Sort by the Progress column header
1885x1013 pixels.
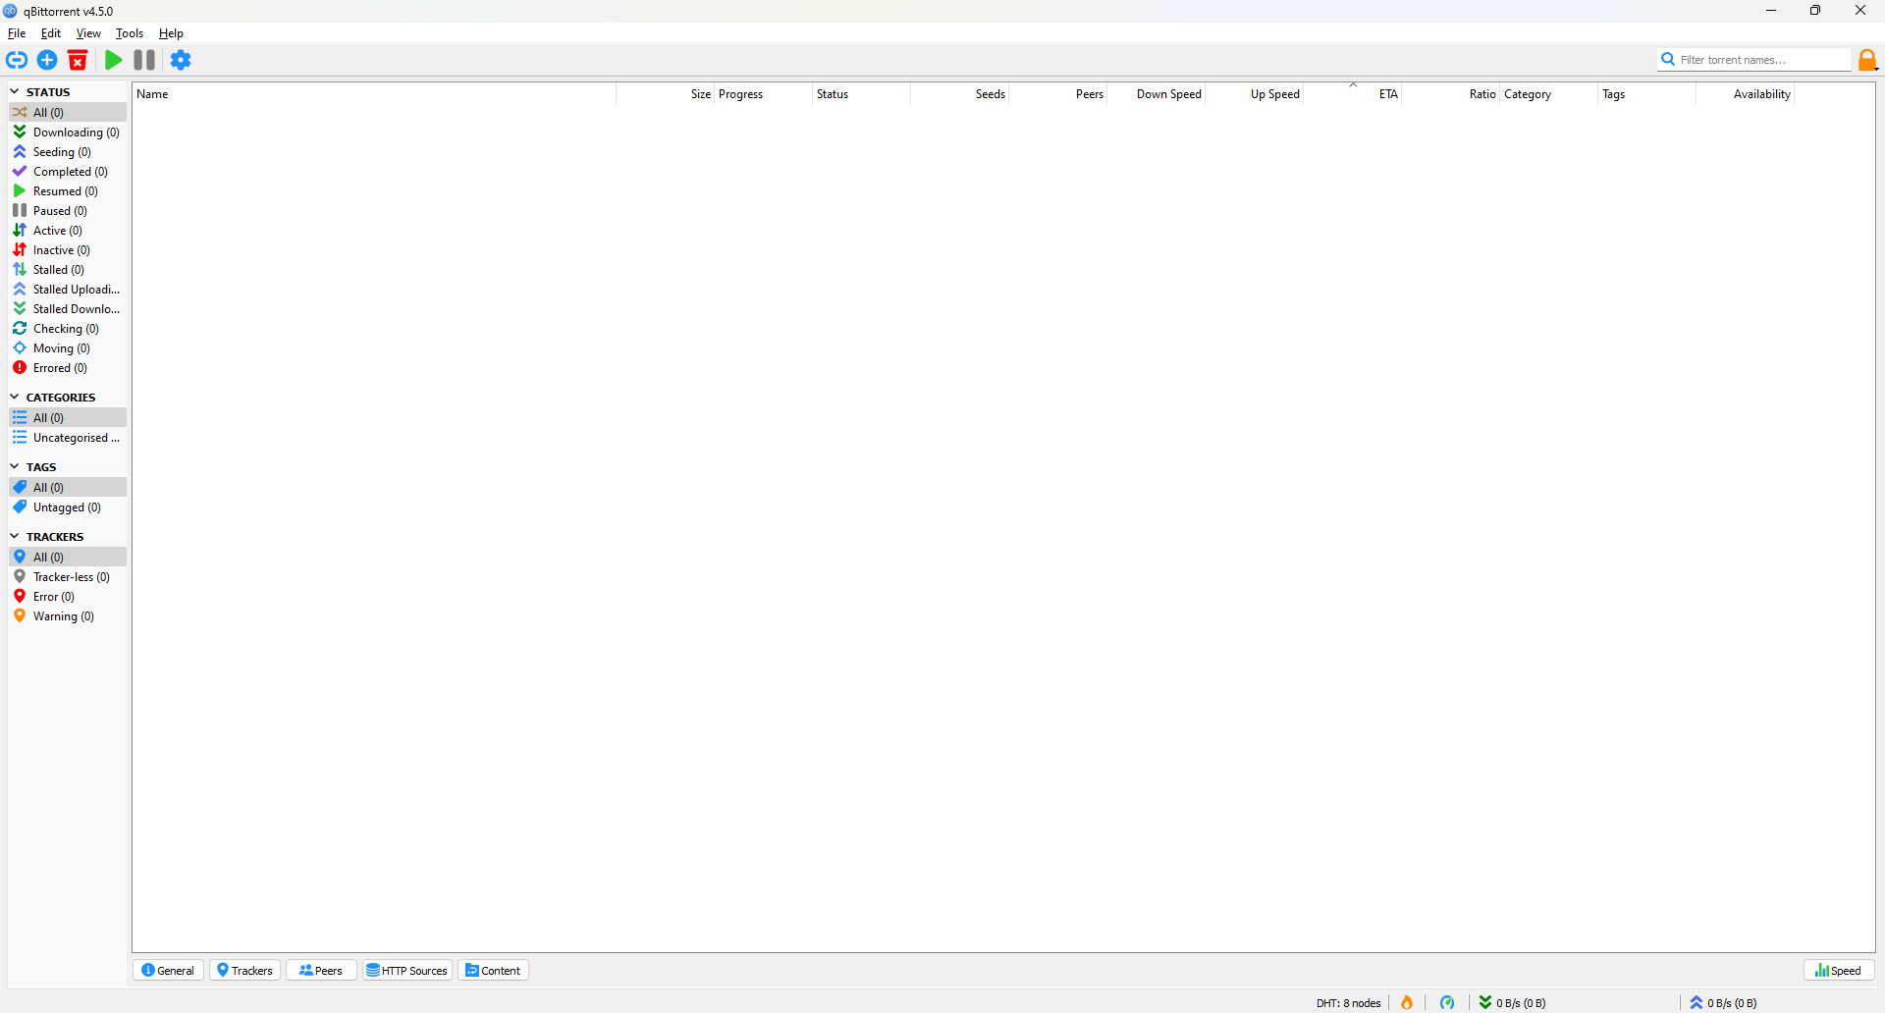click(740, 94)
